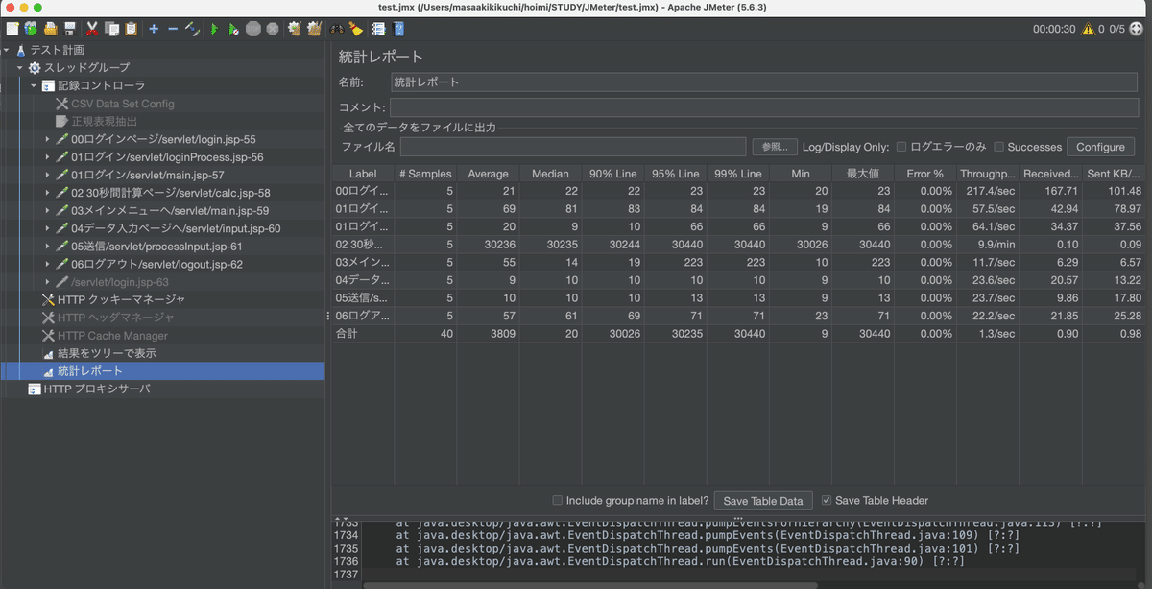The image size is (1152, 589).
Task: Expand all tree nodes with the plus icon
Action: click(x=152, y=29)
